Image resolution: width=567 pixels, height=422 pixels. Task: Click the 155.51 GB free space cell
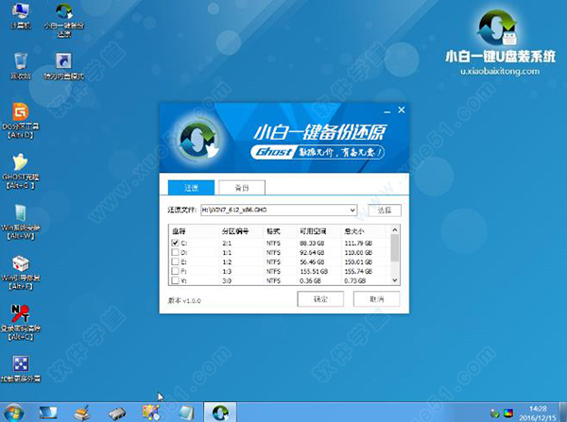[x=314, y=271]
